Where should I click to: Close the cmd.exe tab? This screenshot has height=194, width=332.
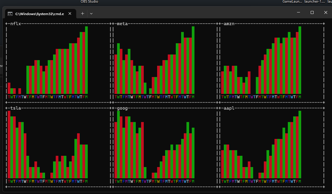(70, 14)
